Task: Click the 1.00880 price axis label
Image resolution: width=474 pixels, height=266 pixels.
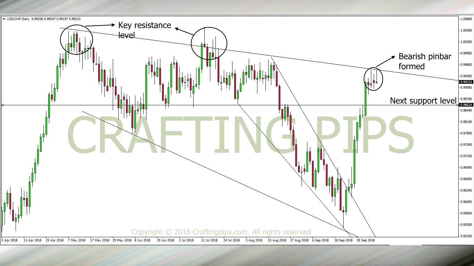Action: [x=466, y=19]
